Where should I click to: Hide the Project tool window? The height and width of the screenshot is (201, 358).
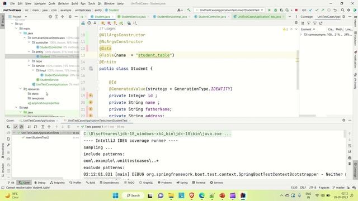click(76, 17)
